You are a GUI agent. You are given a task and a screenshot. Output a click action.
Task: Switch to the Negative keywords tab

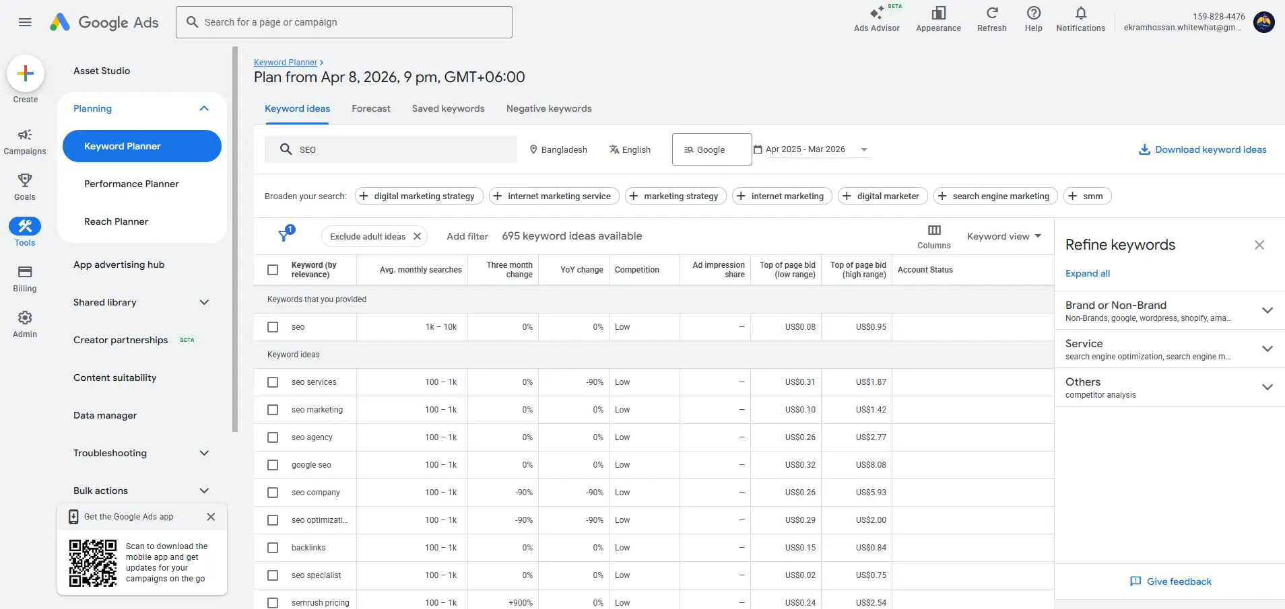click(x=549, y=108)
